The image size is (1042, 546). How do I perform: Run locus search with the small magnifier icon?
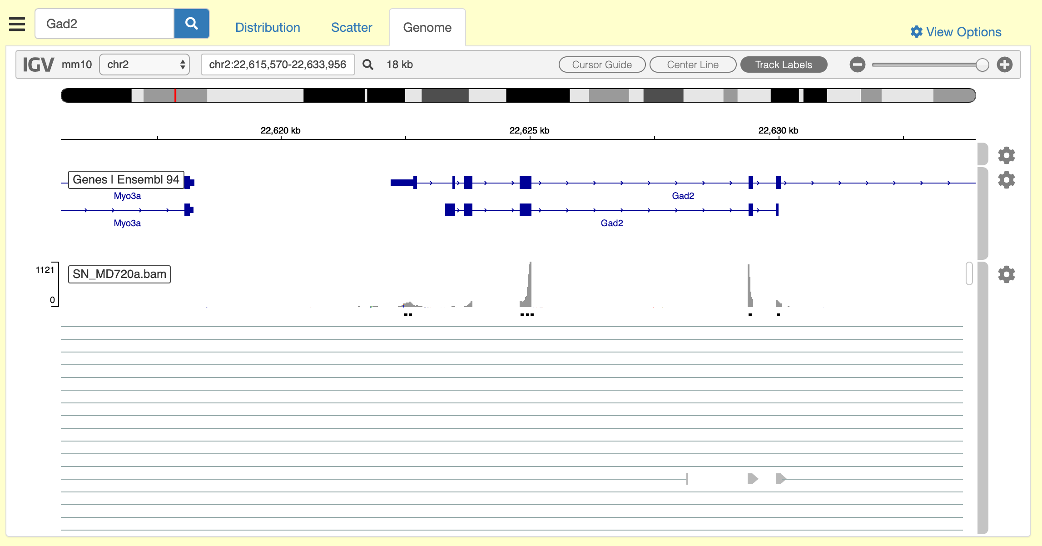coord(368,65)
